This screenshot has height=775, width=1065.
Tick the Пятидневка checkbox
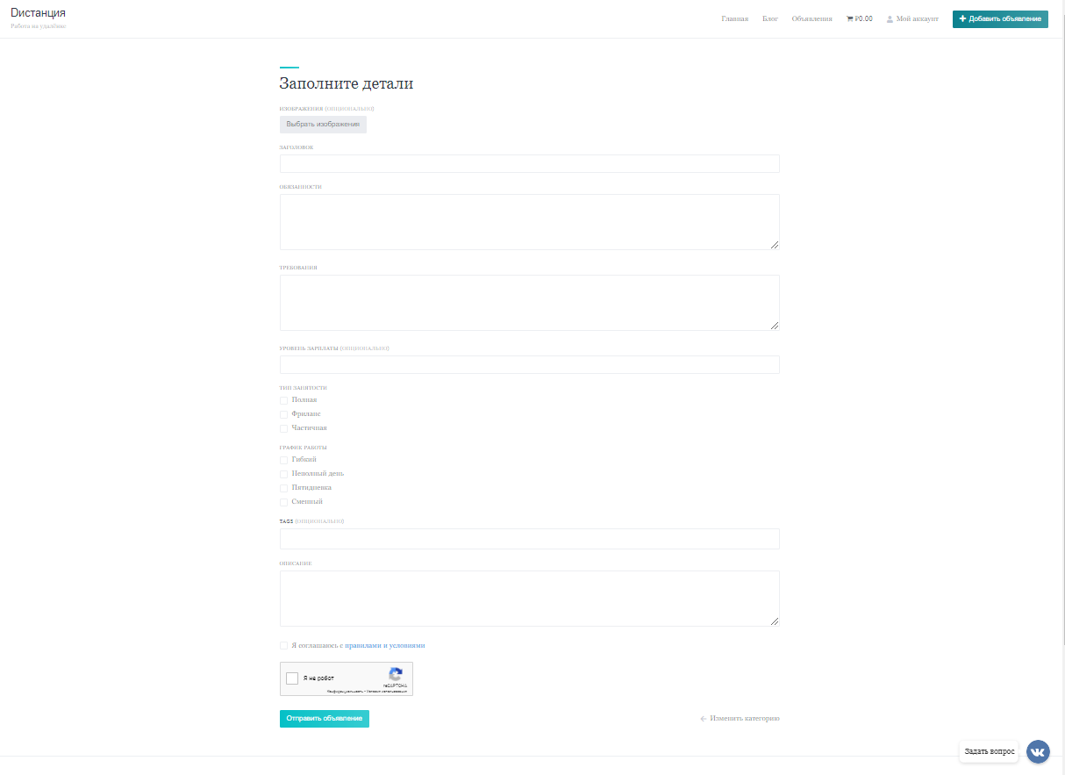point(283,487)
